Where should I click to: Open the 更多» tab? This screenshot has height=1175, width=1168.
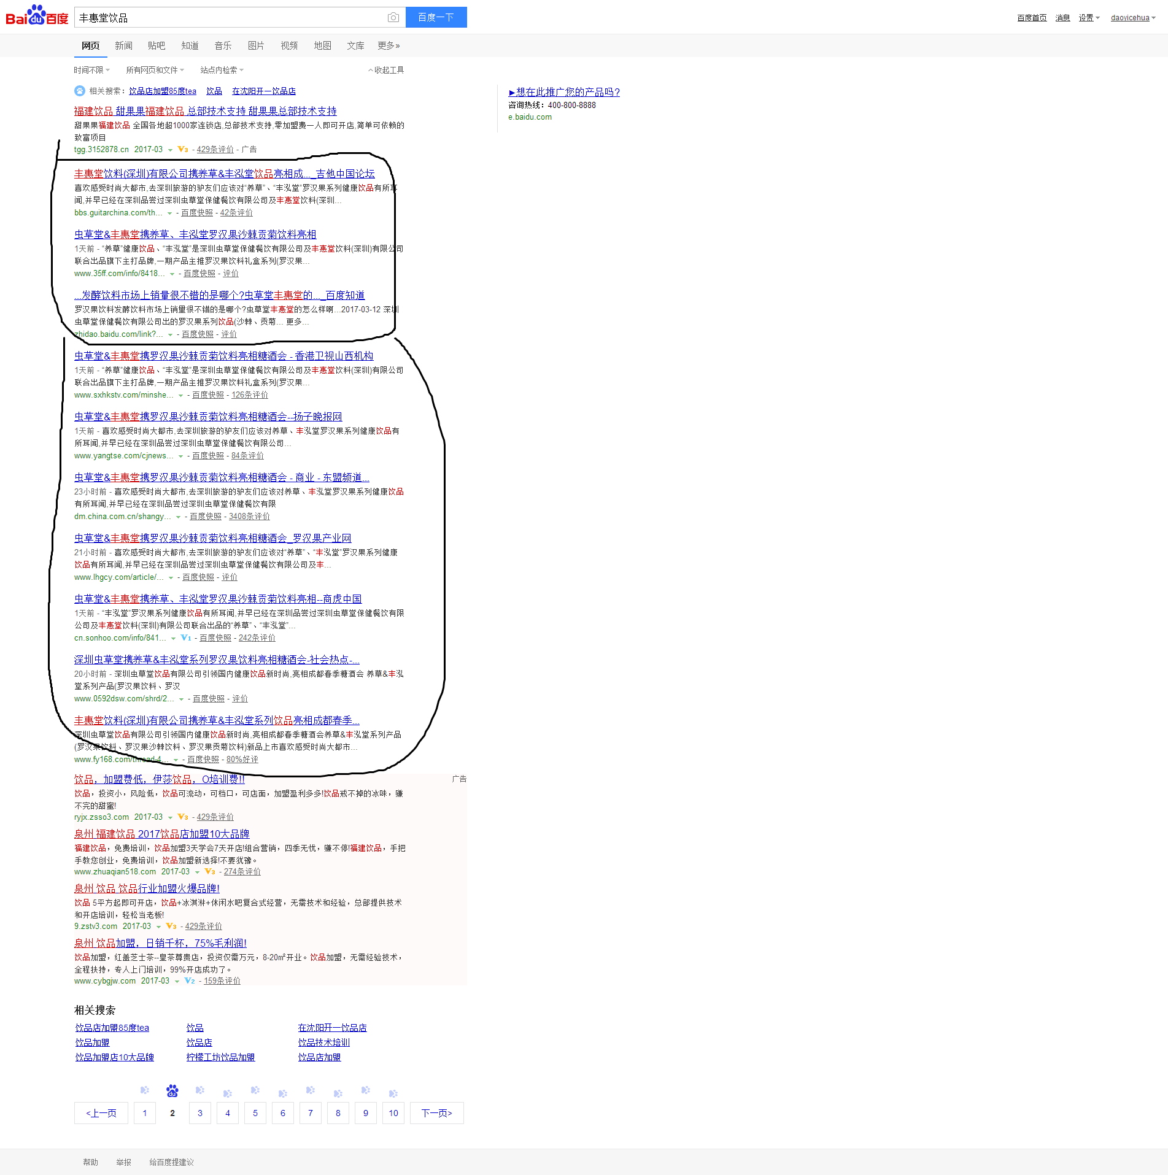[x=389, y=45]
